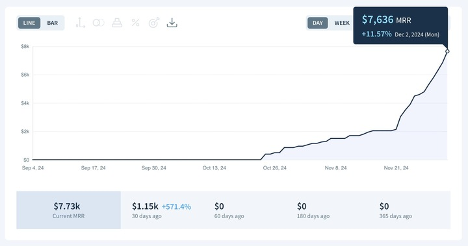The width and height of the screenshot is (468, 246).
Task: Click the stacked layers icon
Action: coord(117,23)
